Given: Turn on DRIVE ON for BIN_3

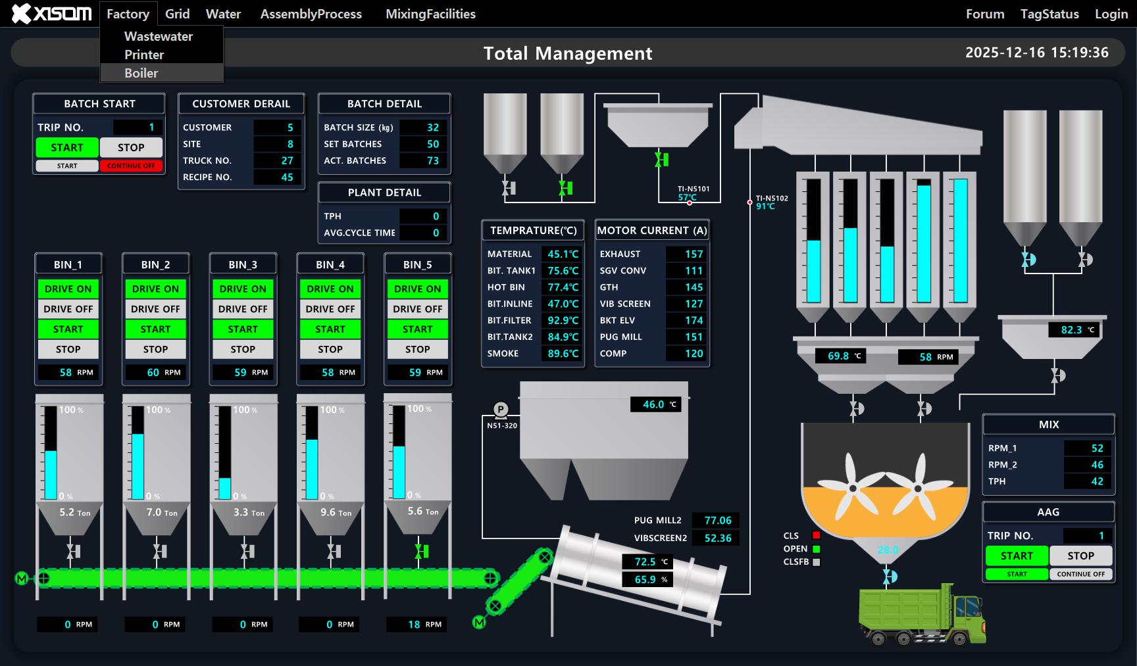Looking at the screenshot, I should [x=243, y=289].
